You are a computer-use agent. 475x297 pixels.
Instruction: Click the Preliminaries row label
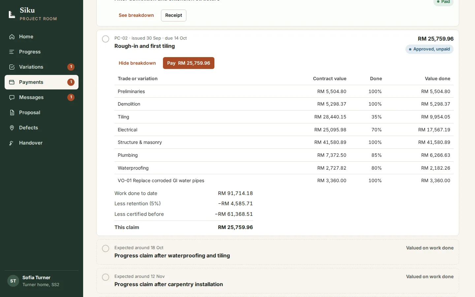click(131, 91)
